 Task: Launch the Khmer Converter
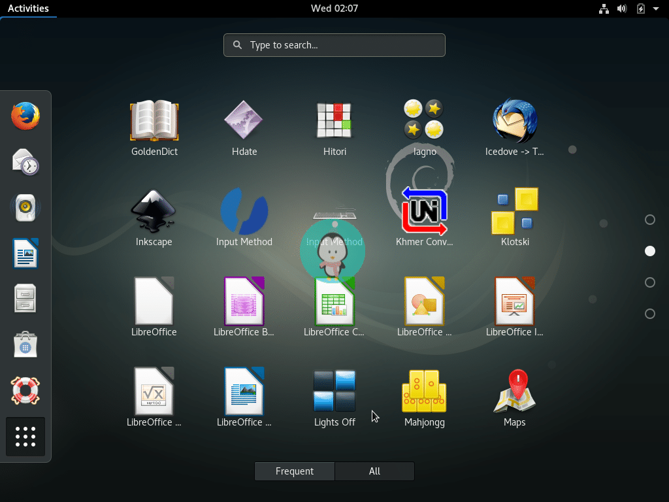click(x=424, y=212)
